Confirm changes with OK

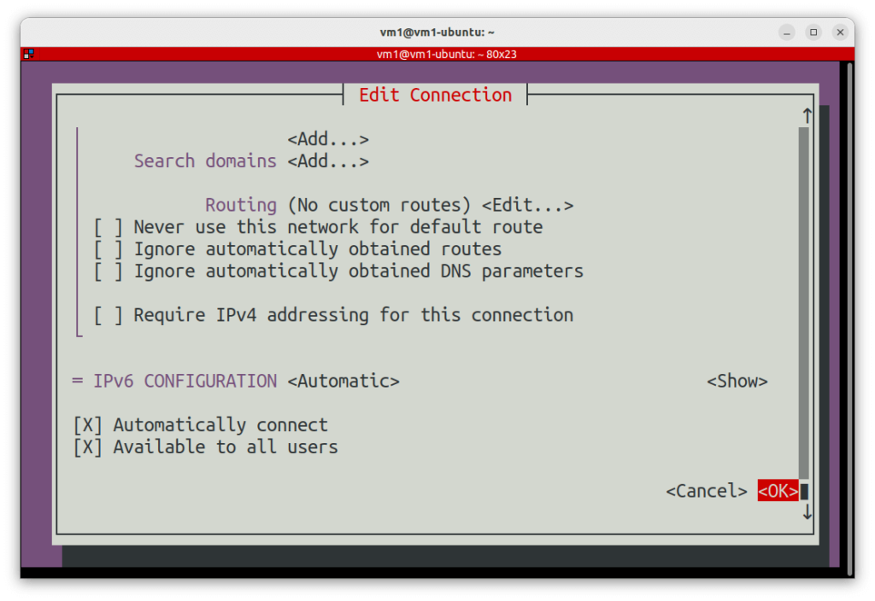coord(778,491)
